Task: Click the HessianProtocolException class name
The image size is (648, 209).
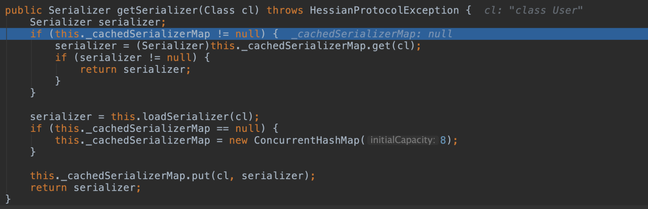Action: [x=384, y=10]
